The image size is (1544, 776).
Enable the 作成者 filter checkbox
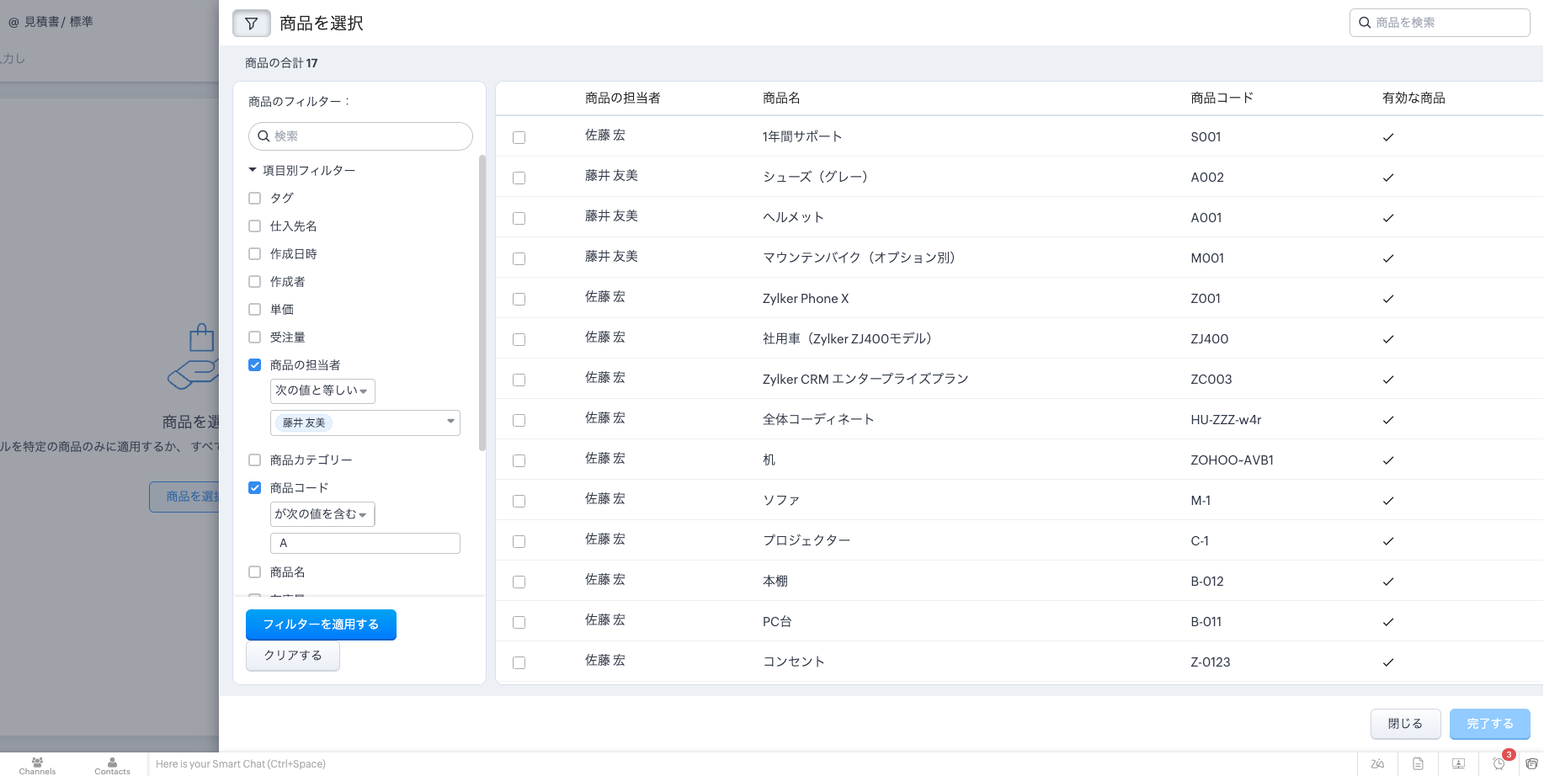click(x=255, y=282)
